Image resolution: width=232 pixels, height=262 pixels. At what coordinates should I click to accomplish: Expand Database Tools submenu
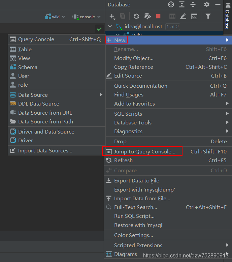pos(169,123)
